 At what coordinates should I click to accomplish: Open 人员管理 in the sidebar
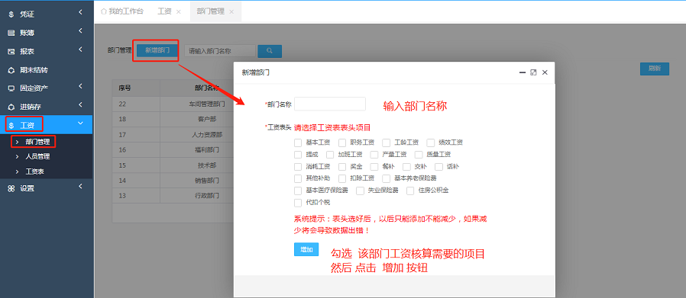pyautogui.click(x=37, y=156)
